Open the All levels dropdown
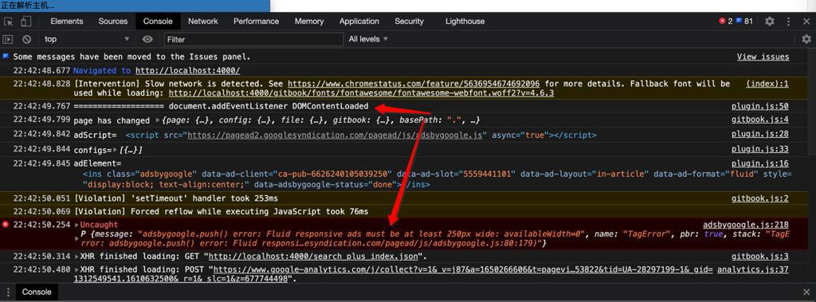Image resolution: width=816 pixels, height=302 pixels. 368,39
